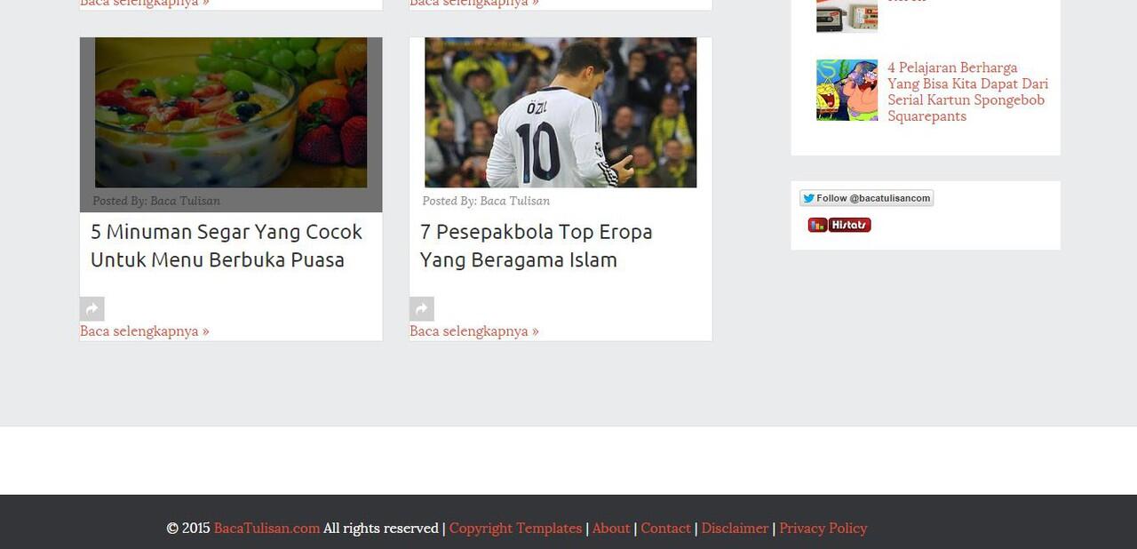The height and width of the screenshot is (549, 1137).
Task: Click the share arrow icon below "7 Pesepakbola Top Eropa"
Action: click(x=422, y=308)
